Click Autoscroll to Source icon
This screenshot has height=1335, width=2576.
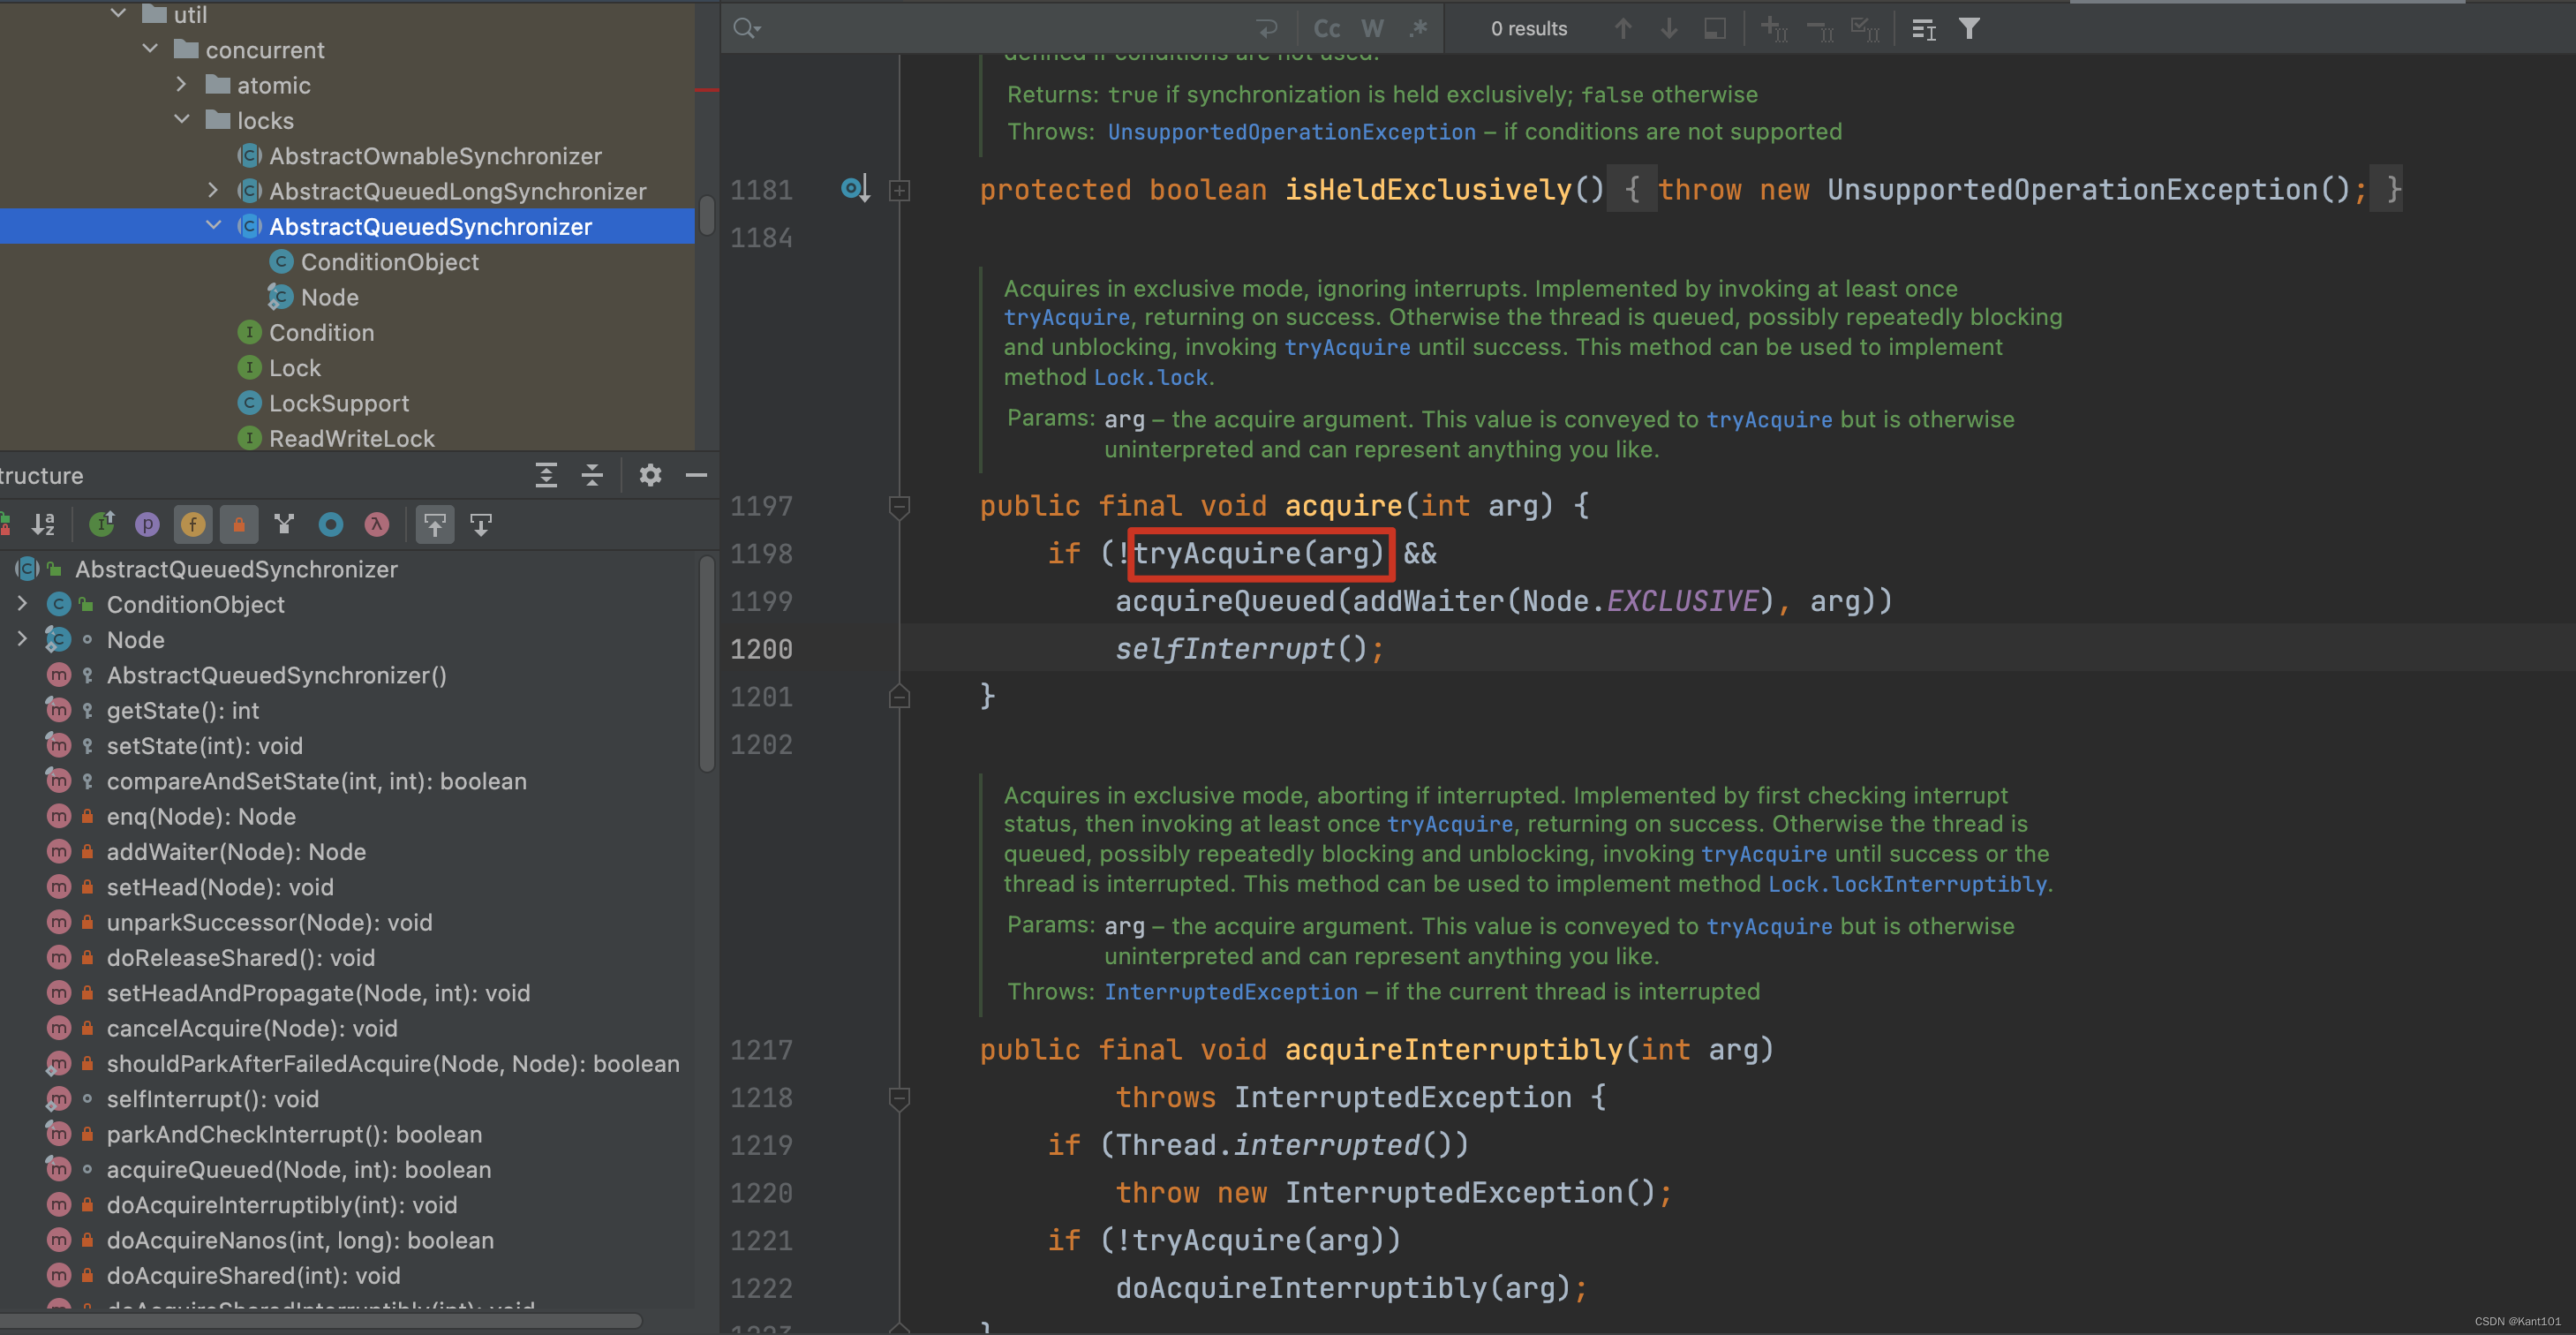(435, 524)
